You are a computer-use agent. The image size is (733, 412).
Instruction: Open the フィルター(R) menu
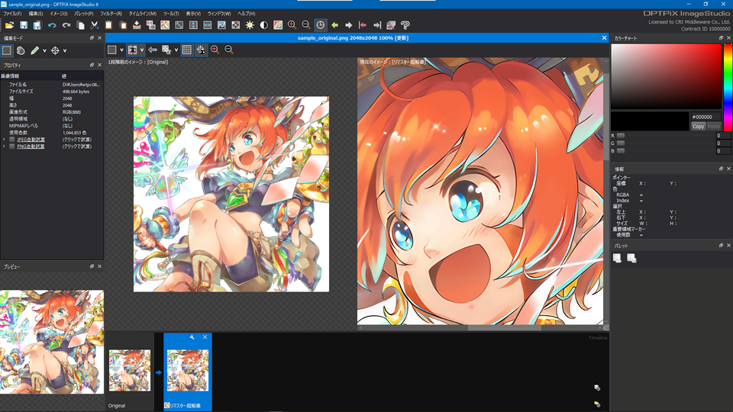111,14
